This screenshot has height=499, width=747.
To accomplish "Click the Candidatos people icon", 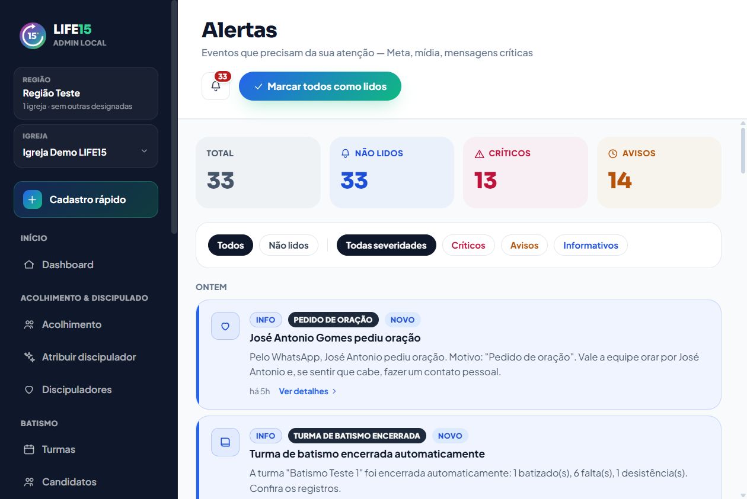I will pyautogui.click(x=28, y=482).
